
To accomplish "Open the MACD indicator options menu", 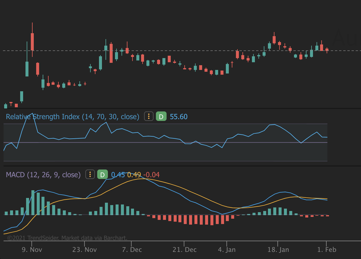I will coord(90,175).
